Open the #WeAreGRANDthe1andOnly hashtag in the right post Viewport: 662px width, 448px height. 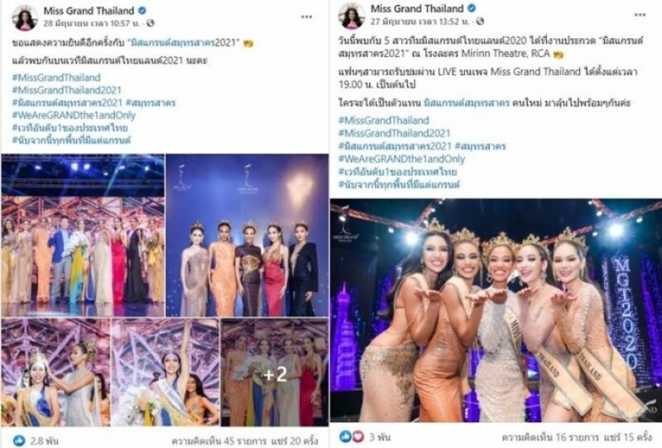click(x=401, y=159)
